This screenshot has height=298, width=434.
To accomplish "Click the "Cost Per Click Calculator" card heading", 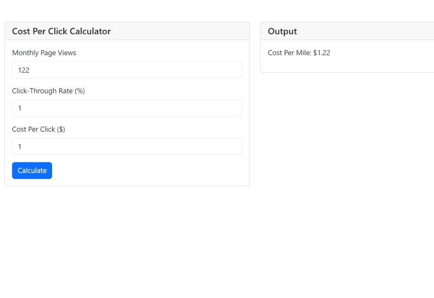I will (x=61, y=31).
